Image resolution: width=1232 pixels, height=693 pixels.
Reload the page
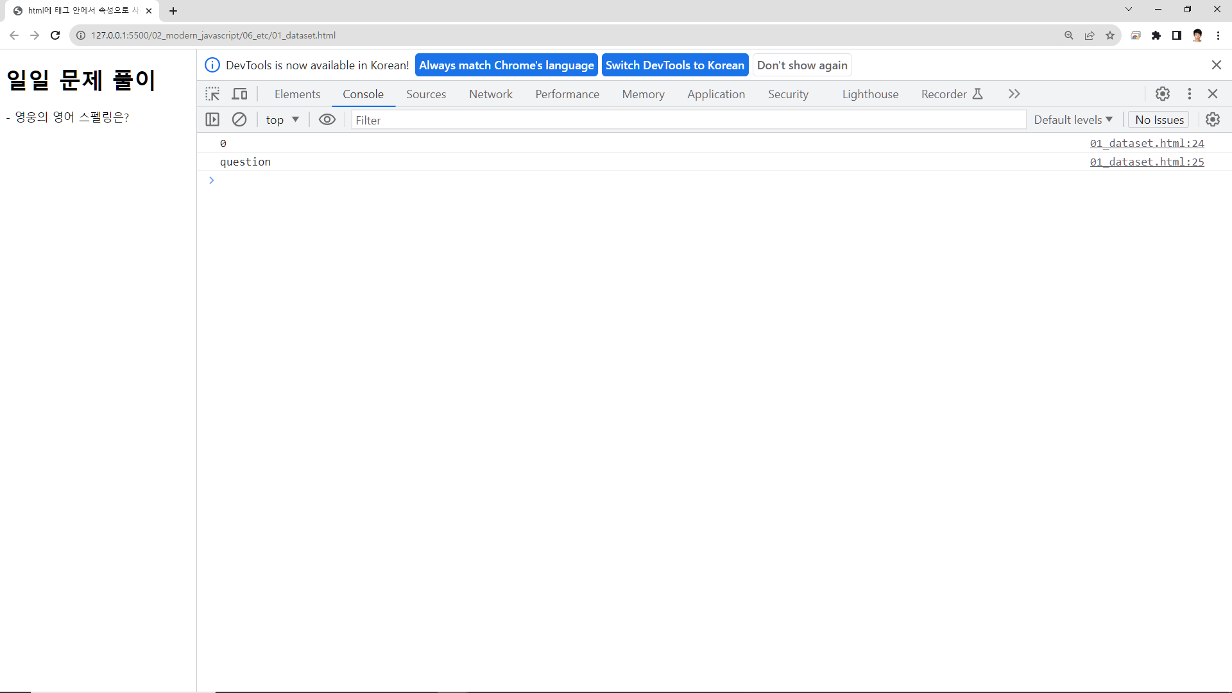tap(55, 35)
